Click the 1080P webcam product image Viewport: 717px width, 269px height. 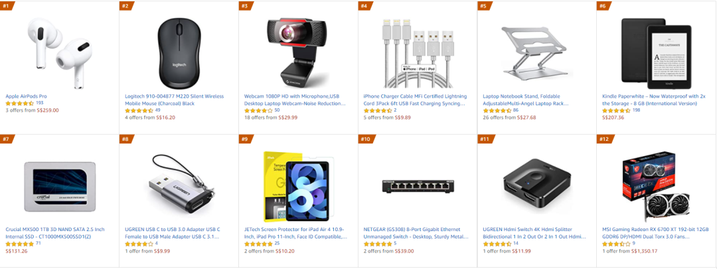[297, 52]
